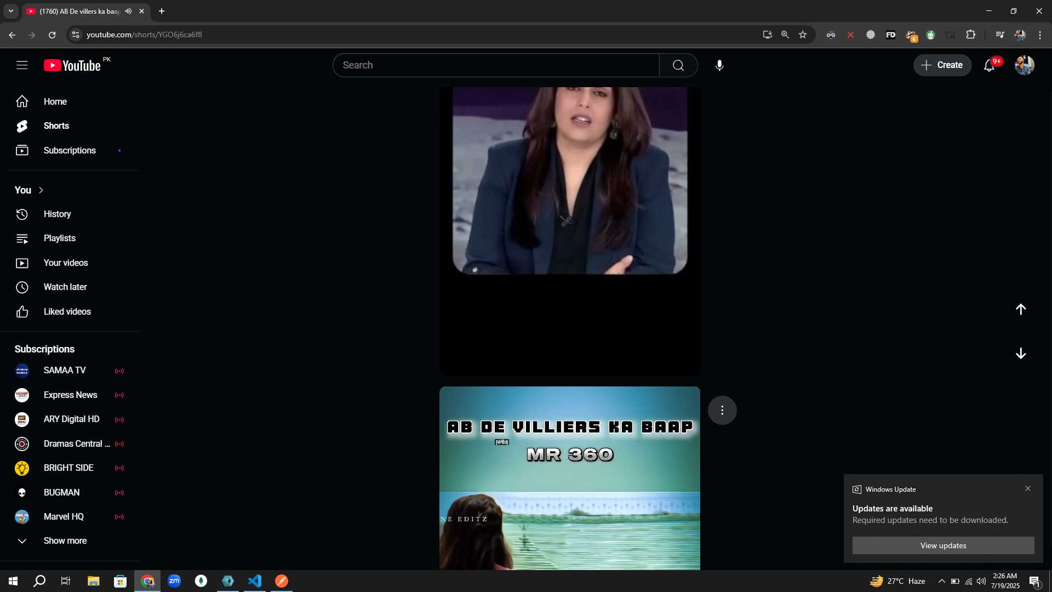Open the YouTube guide hamburger menu
Viewport: 1052px width, 592px height.
pyautogui.click(x=22, y=65)
